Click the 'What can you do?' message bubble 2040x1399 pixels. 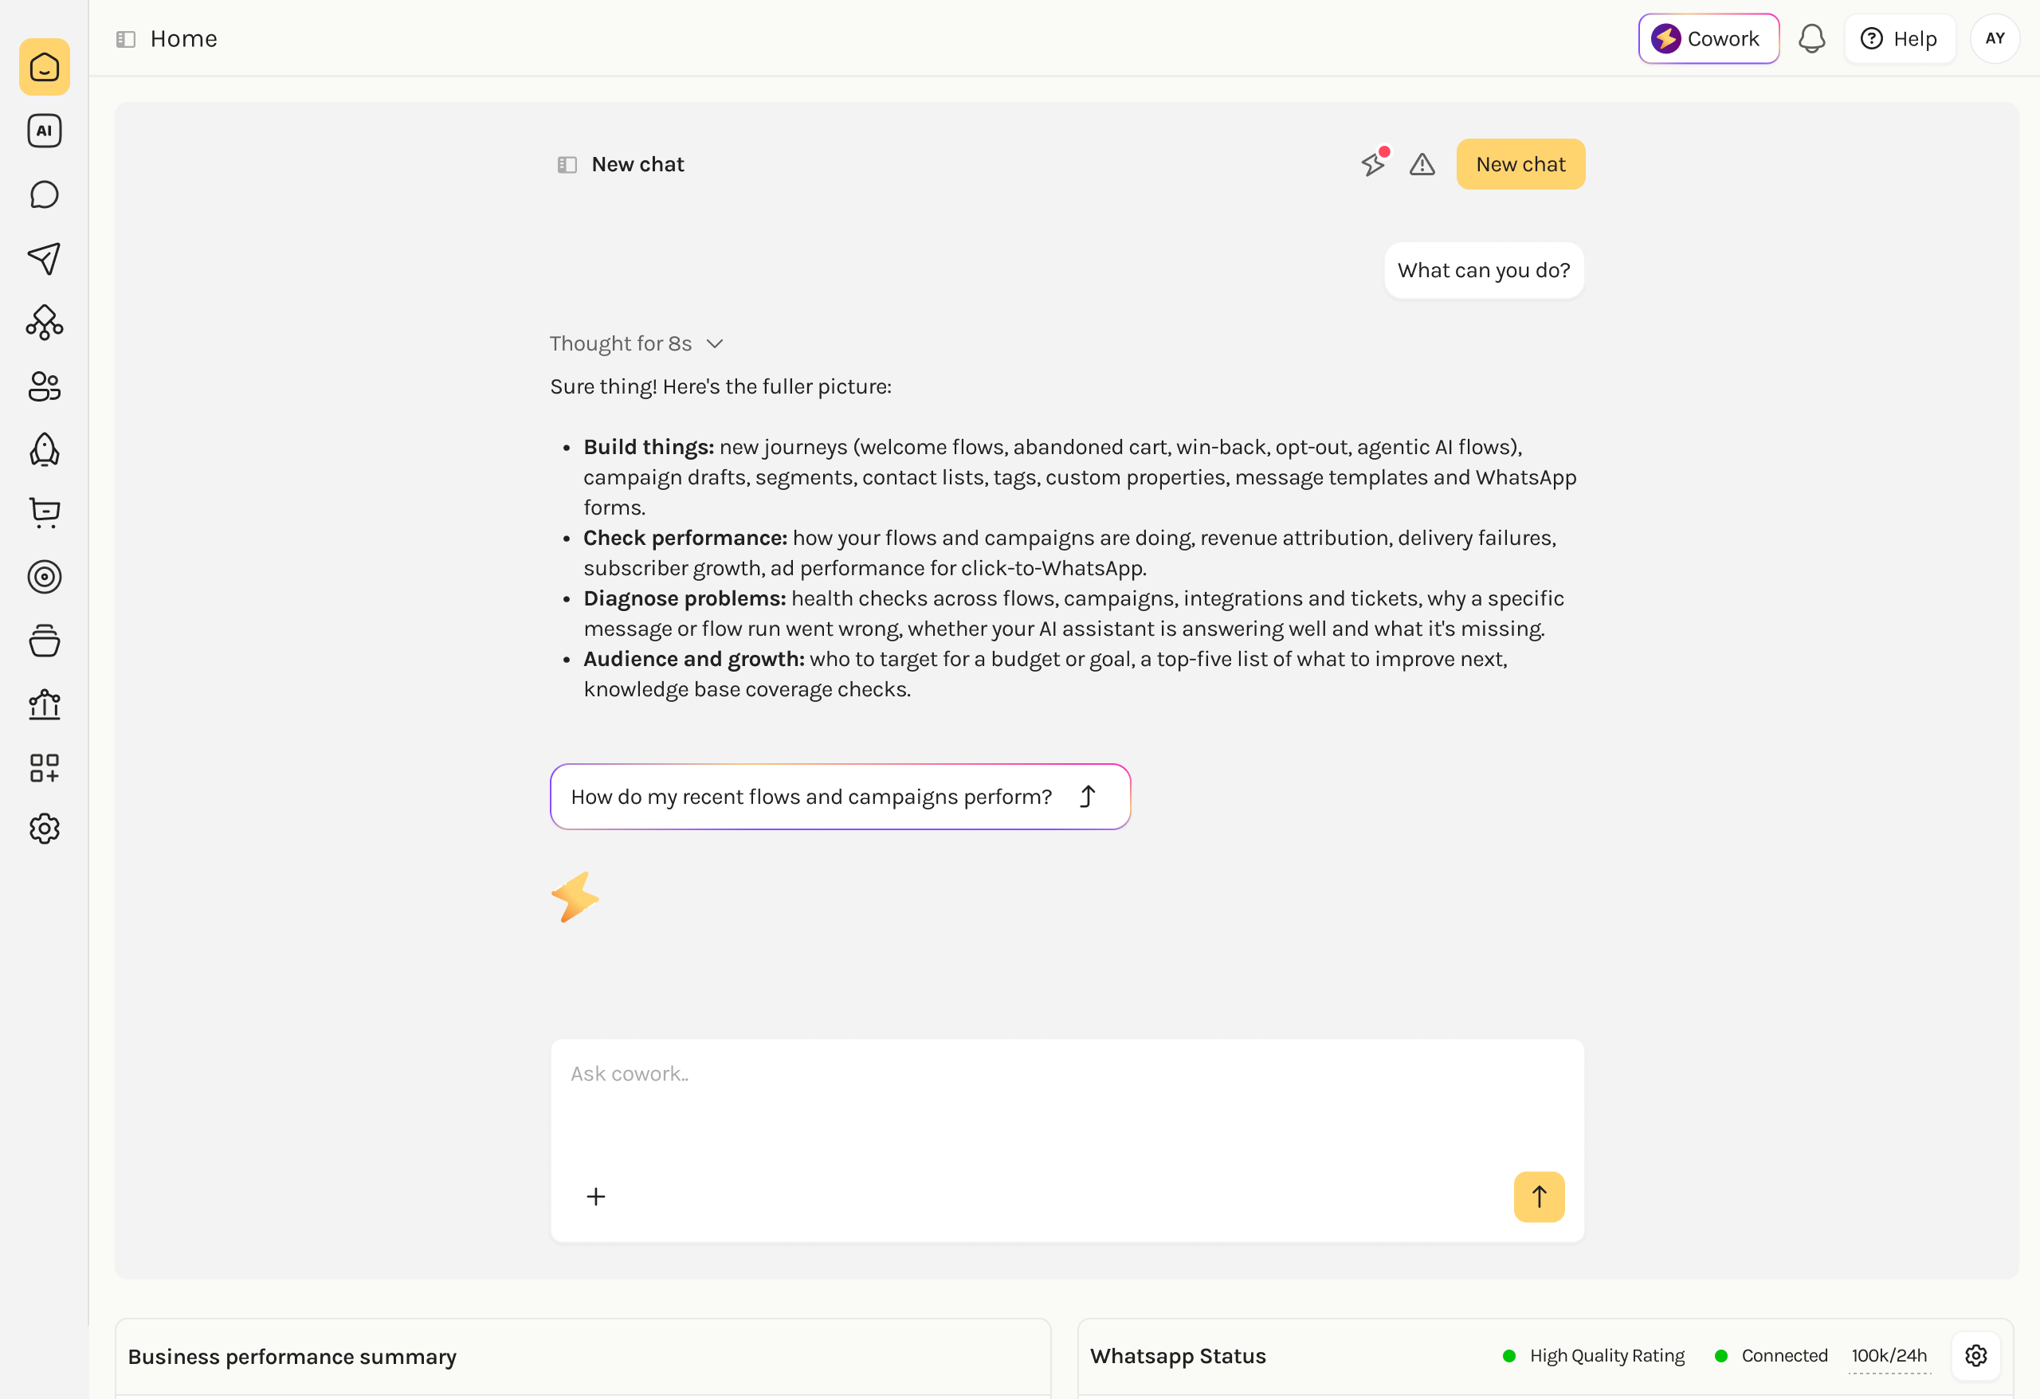point(1484,270)
